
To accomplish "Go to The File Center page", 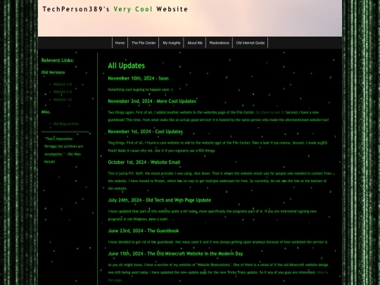I will click(x=144, y=43).
